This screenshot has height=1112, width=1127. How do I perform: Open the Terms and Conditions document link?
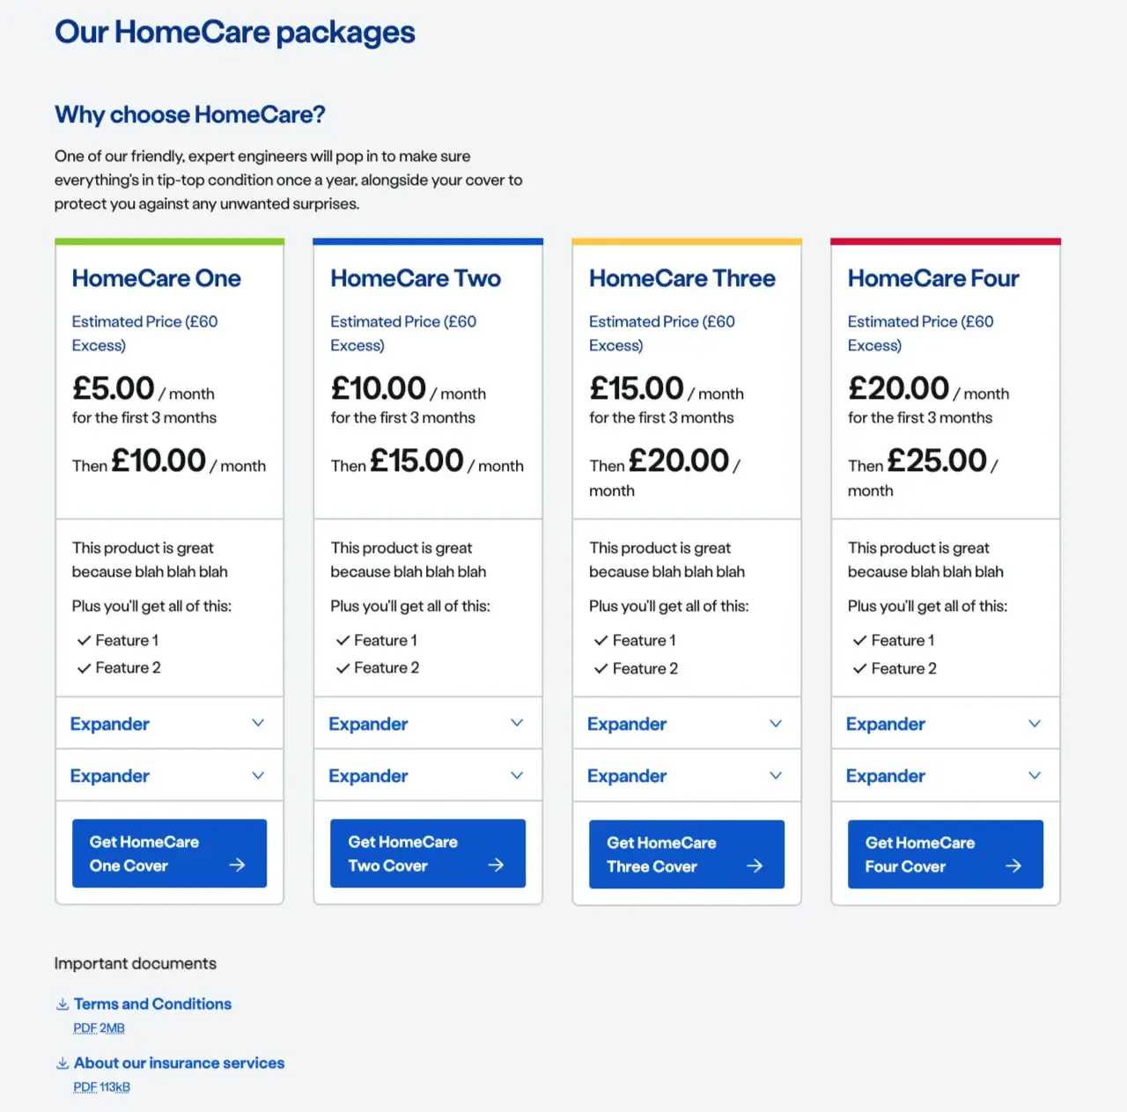pyautogui.click(x=152, y=1003)
